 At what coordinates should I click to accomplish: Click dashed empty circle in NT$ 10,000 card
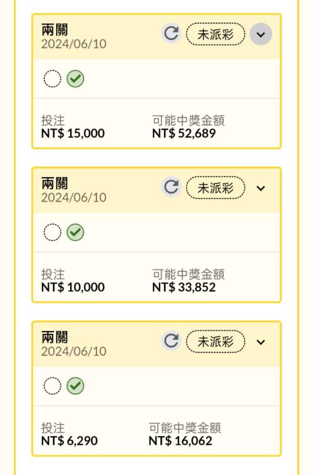pos(53,232)
